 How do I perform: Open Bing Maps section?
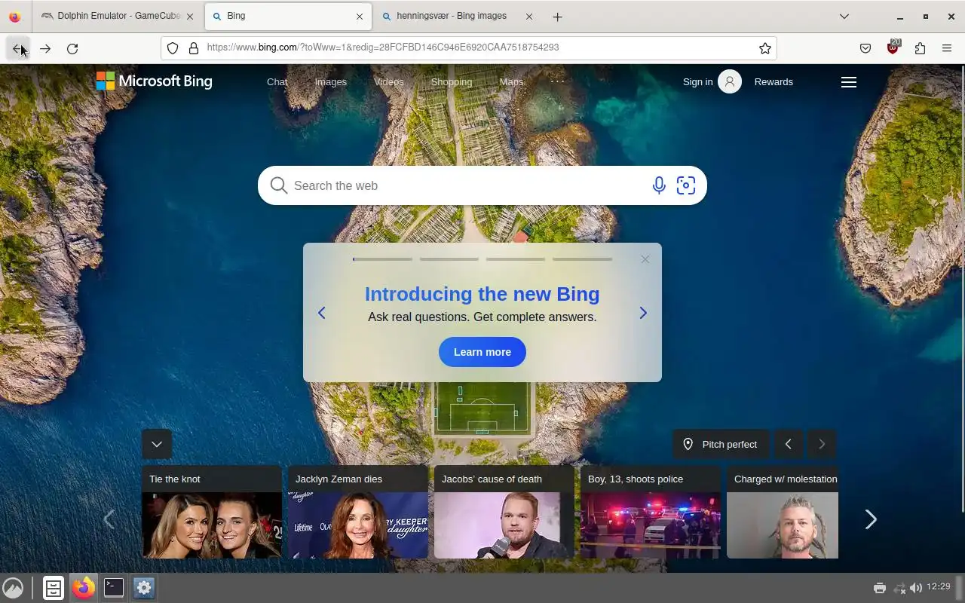pos(510,82)
